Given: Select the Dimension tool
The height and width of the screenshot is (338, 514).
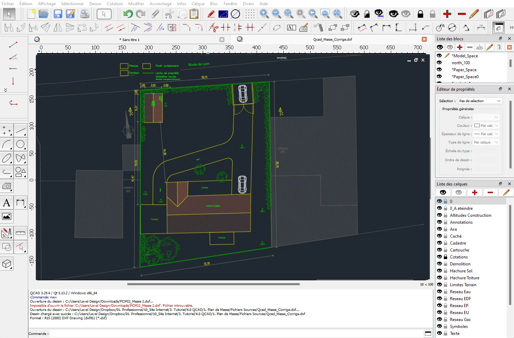Looking at the screenshot, I should tap(21, 203).
